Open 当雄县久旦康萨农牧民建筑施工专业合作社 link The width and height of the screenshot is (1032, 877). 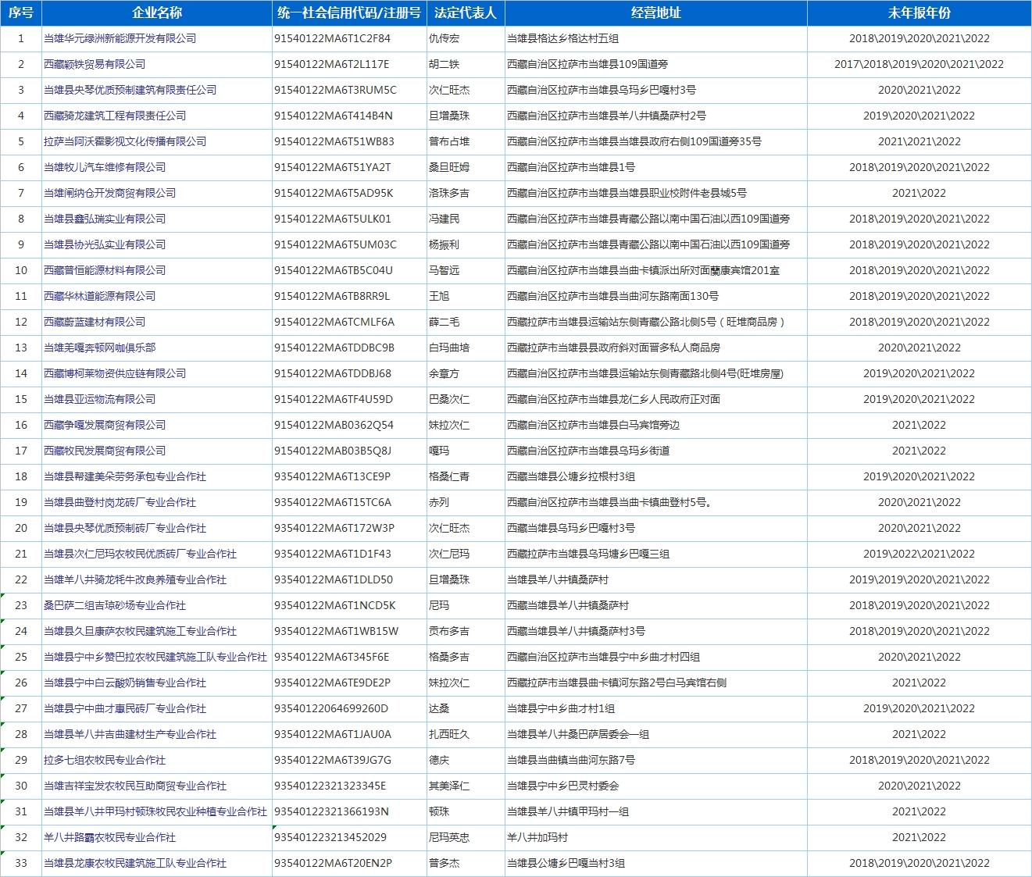tap(141, 631)
